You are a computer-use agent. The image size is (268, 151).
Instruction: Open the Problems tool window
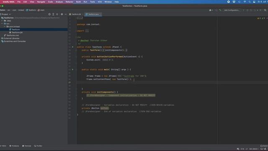tap(14, 146)
